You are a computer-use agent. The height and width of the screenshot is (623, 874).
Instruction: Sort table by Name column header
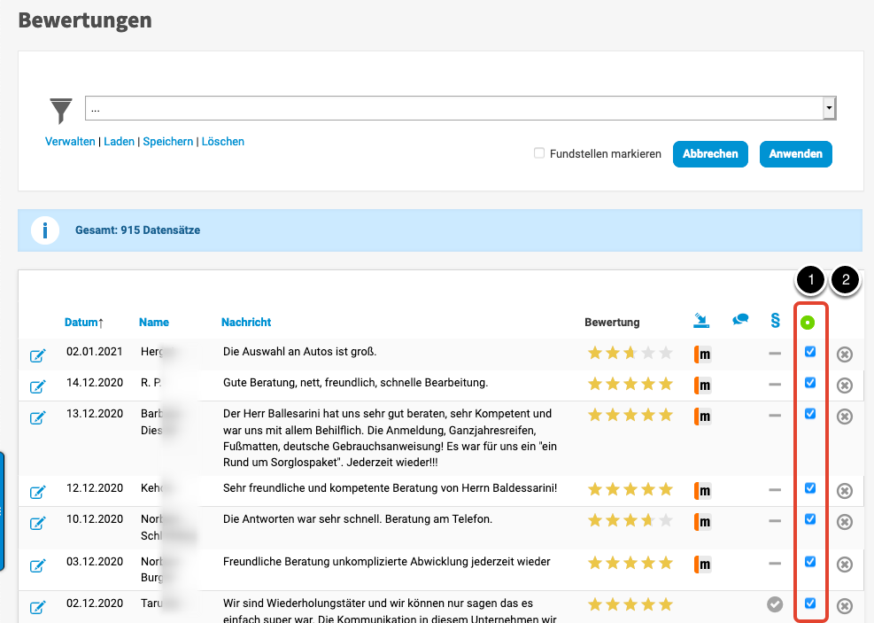point(154,322)
